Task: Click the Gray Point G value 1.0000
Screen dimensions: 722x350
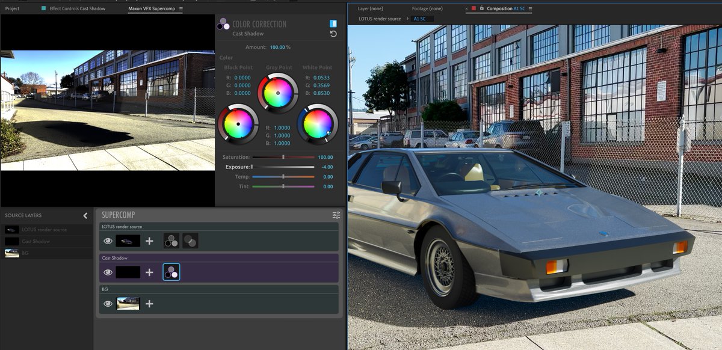Action: (282, 135)
